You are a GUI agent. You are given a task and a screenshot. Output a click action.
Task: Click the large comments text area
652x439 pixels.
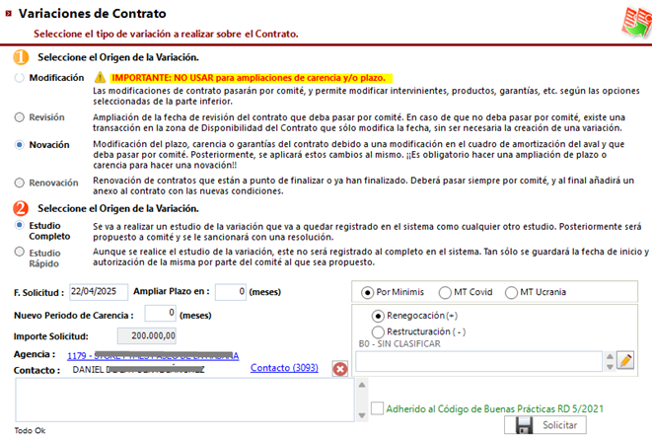(184, 400)
